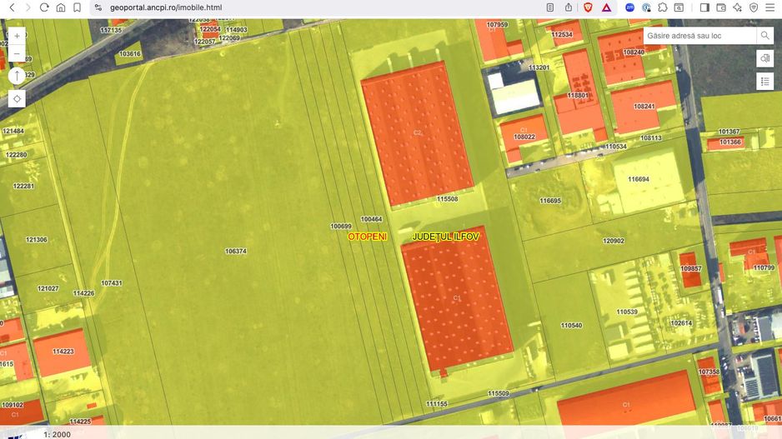782x439 pixels.
Task: Open the Brave Rewards triangle icon
Action: point(606,7)
